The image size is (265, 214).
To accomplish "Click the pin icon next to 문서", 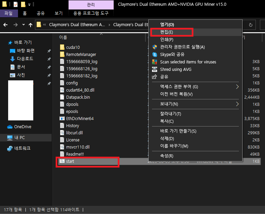I will click(x=49, y=67).
